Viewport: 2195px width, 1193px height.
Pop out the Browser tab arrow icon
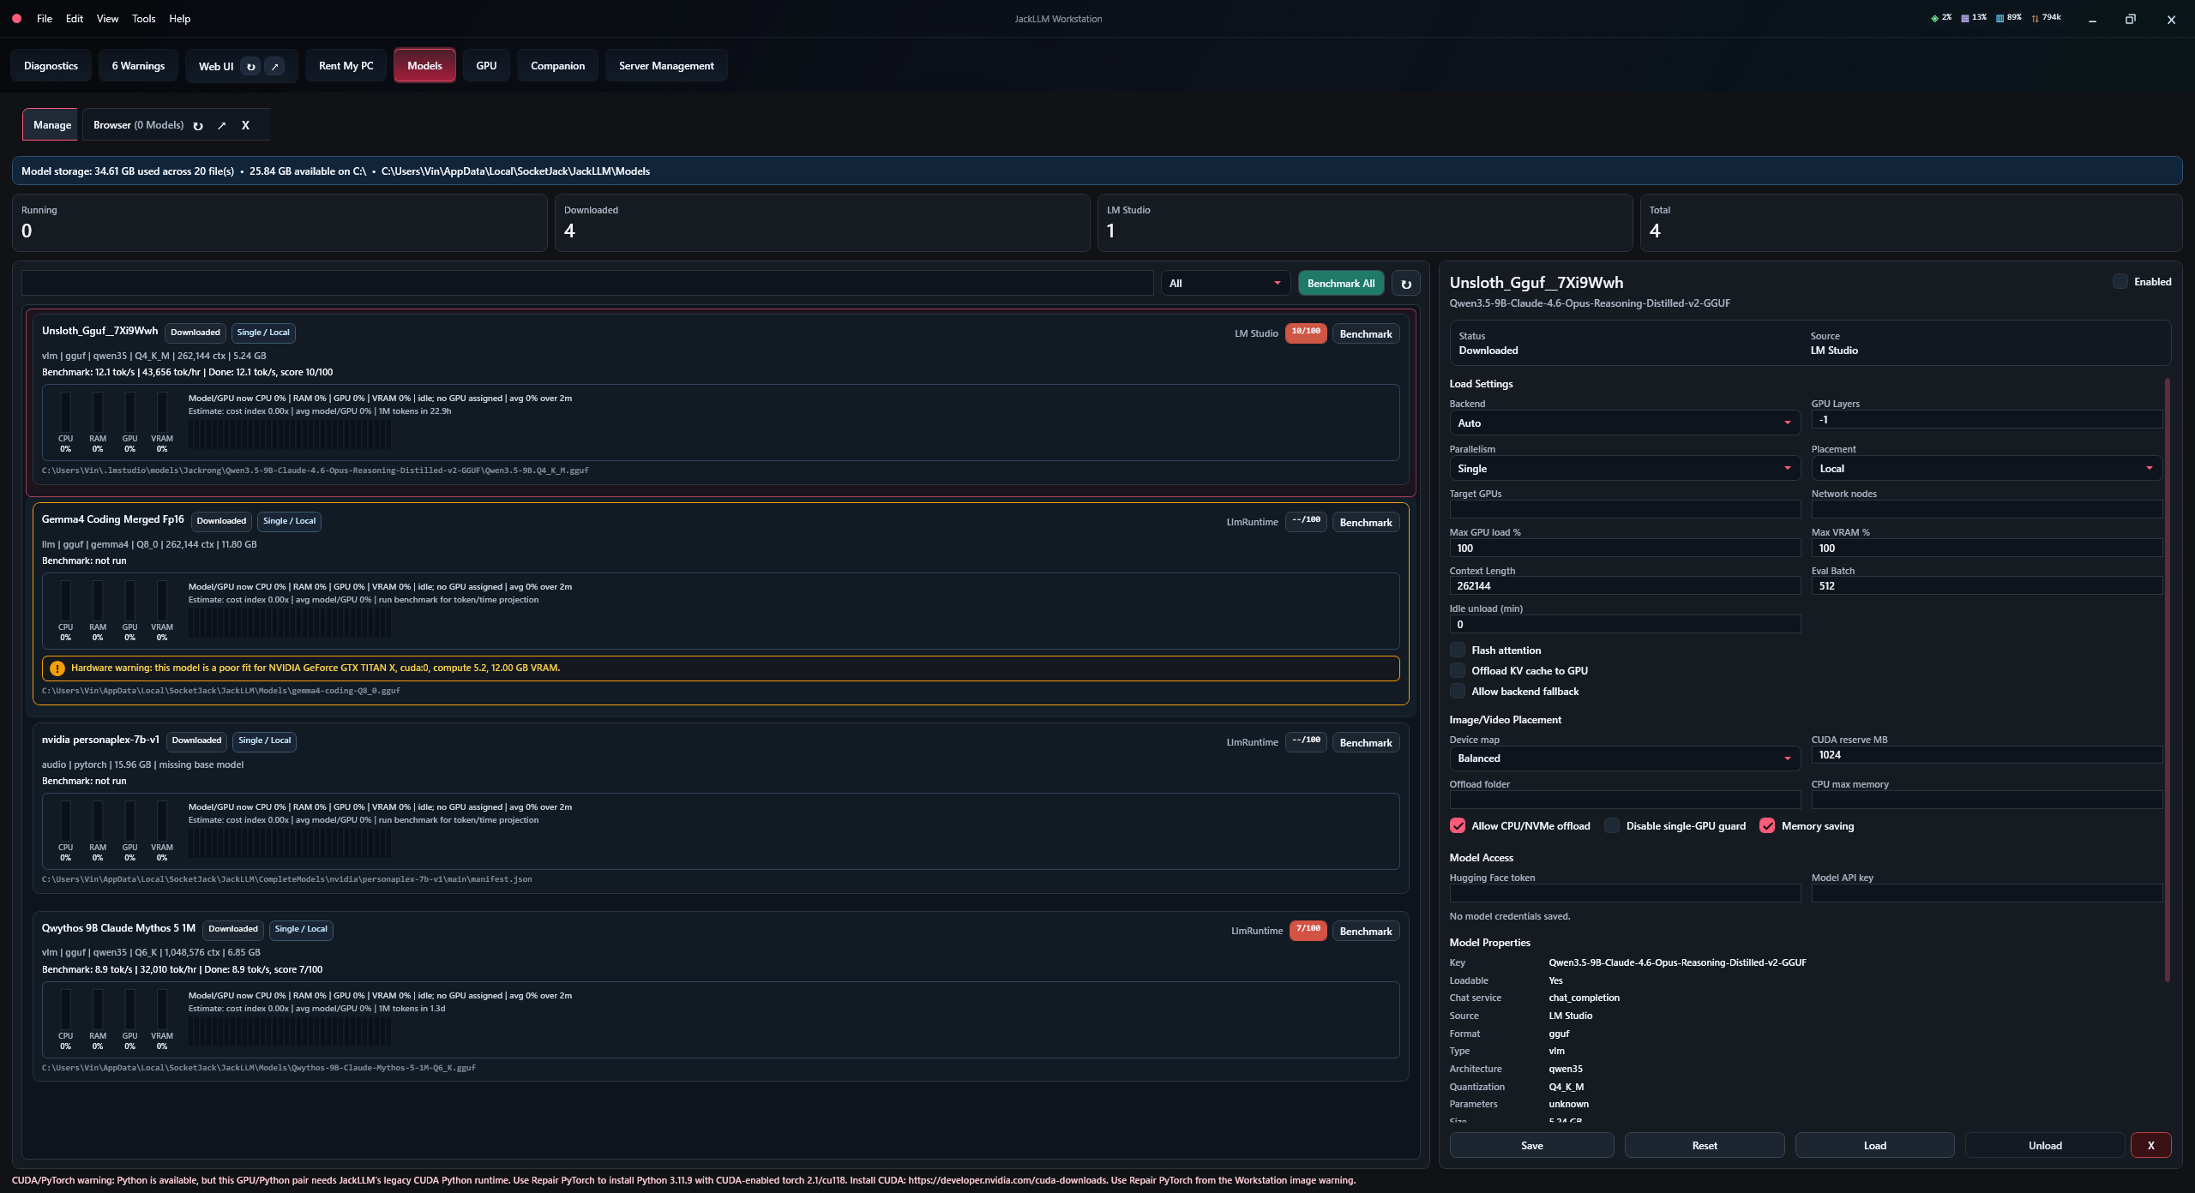tap(221, 125)
